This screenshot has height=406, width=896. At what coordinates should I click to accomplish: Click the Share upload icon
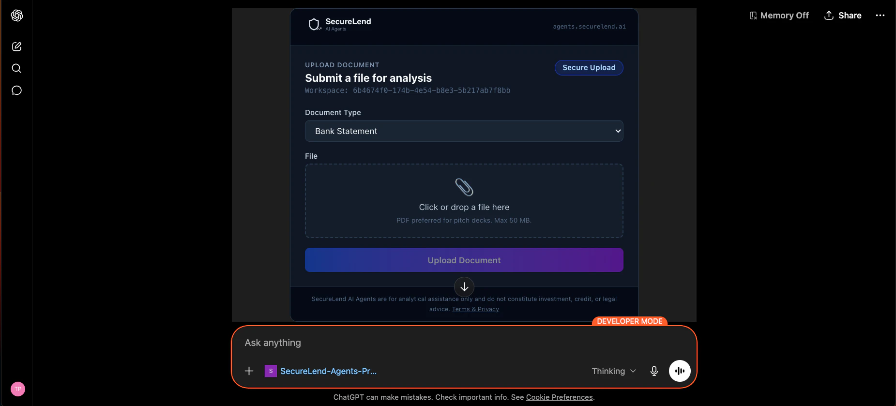click(829, 15)
